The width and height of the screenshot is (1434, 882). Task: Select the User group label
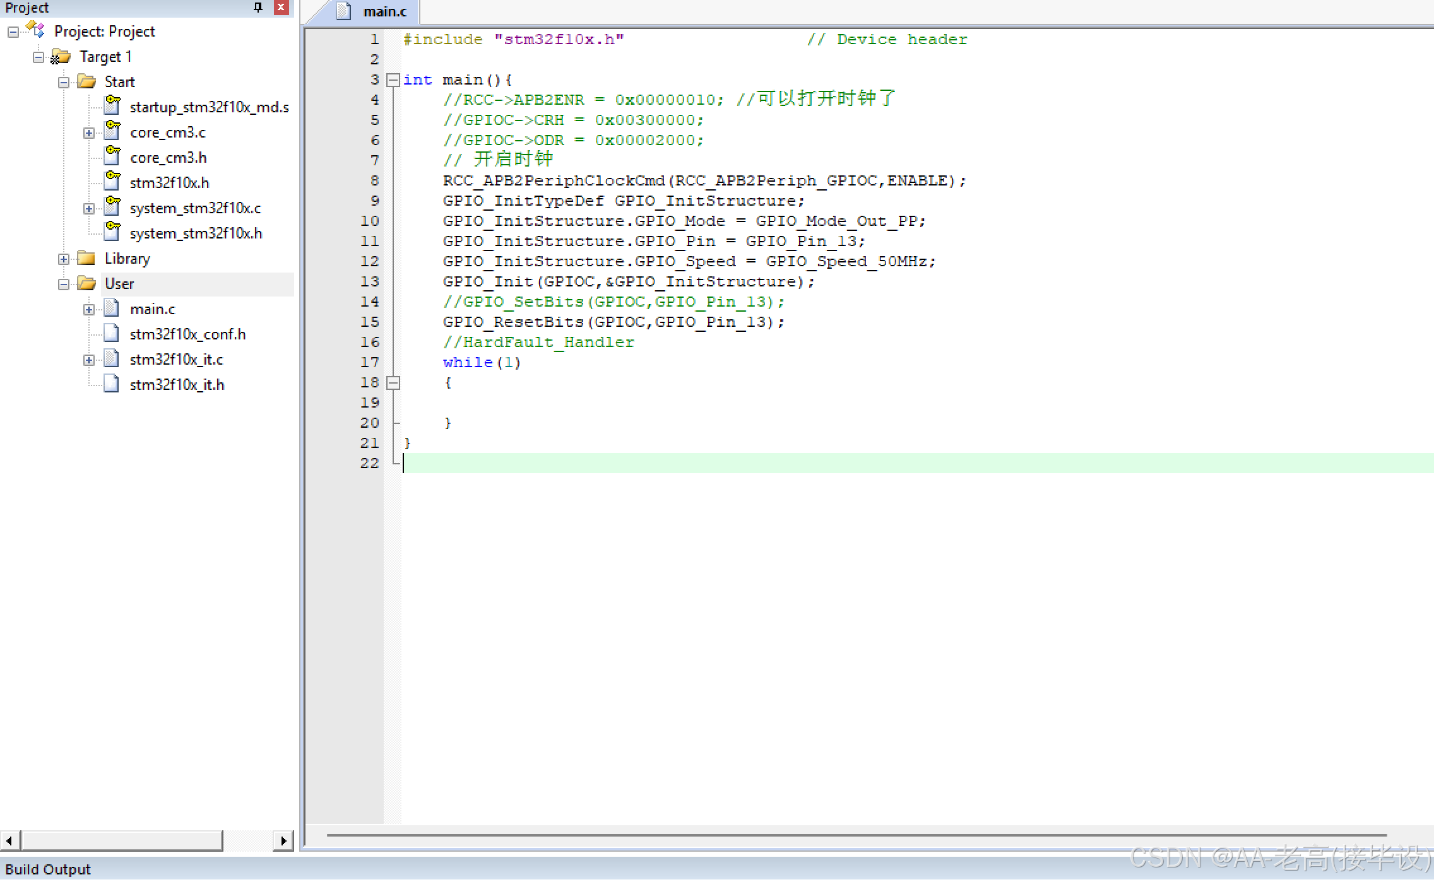(119, 284)
